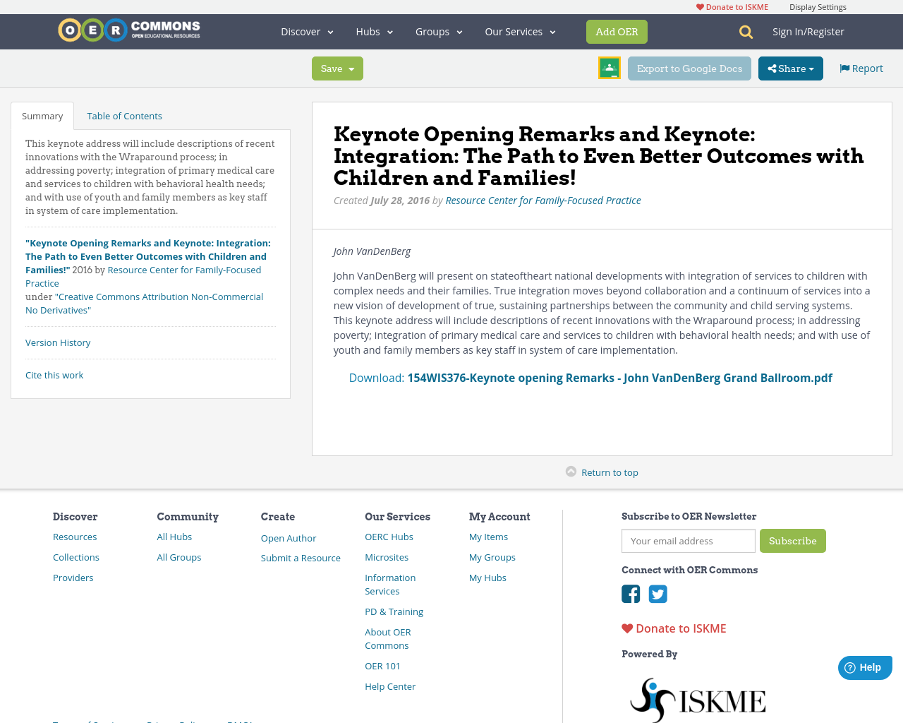Select the Summary tab
Image resolution: width=903 pixels, height=723 pixels.
pos(42,116)
